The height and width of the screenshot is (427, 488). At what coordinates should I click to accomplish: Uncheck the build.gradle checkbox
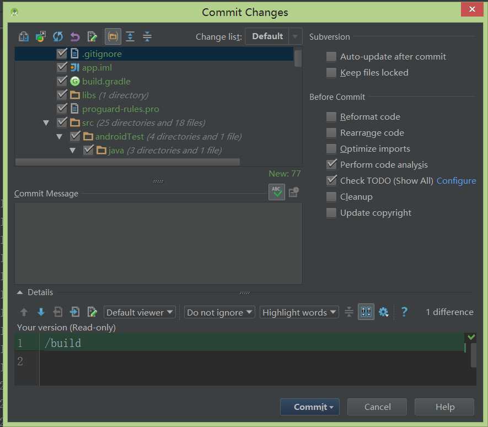point(62,81)
